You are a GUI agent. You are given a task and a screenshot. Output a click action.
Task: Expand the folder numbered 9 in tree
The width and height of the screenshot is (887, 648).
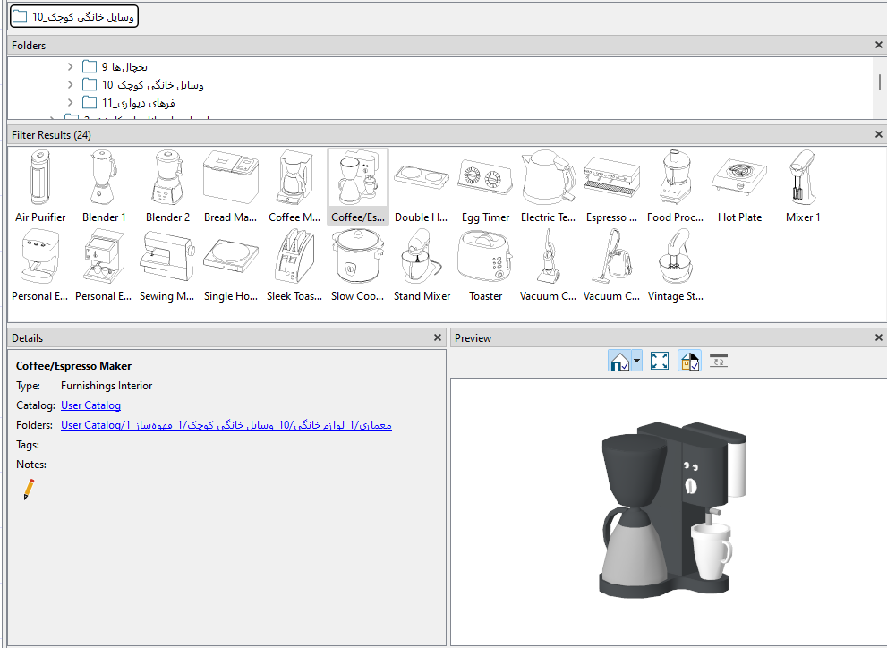[x=72, y=67]
